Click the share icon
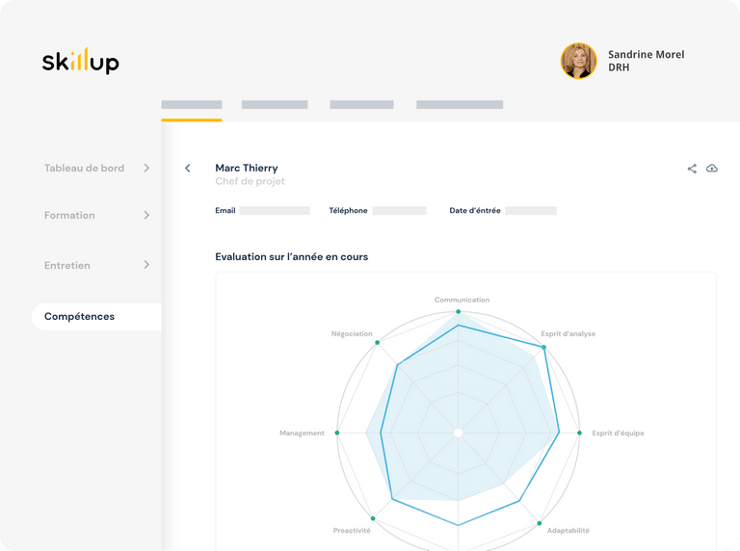 [692, 169]
